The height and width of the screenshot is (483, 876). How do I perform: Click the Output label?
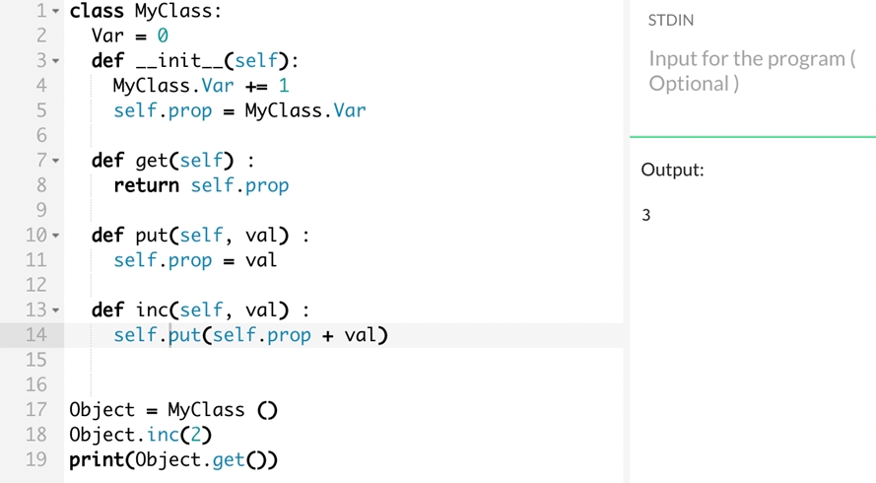[x=672, y=170]
